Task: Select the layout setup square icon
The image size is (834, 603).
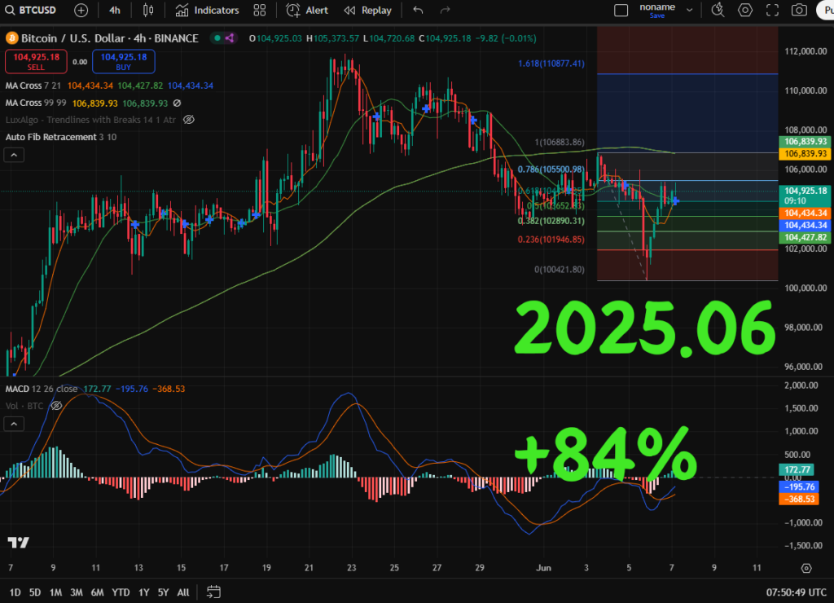Action: point(621,10)
